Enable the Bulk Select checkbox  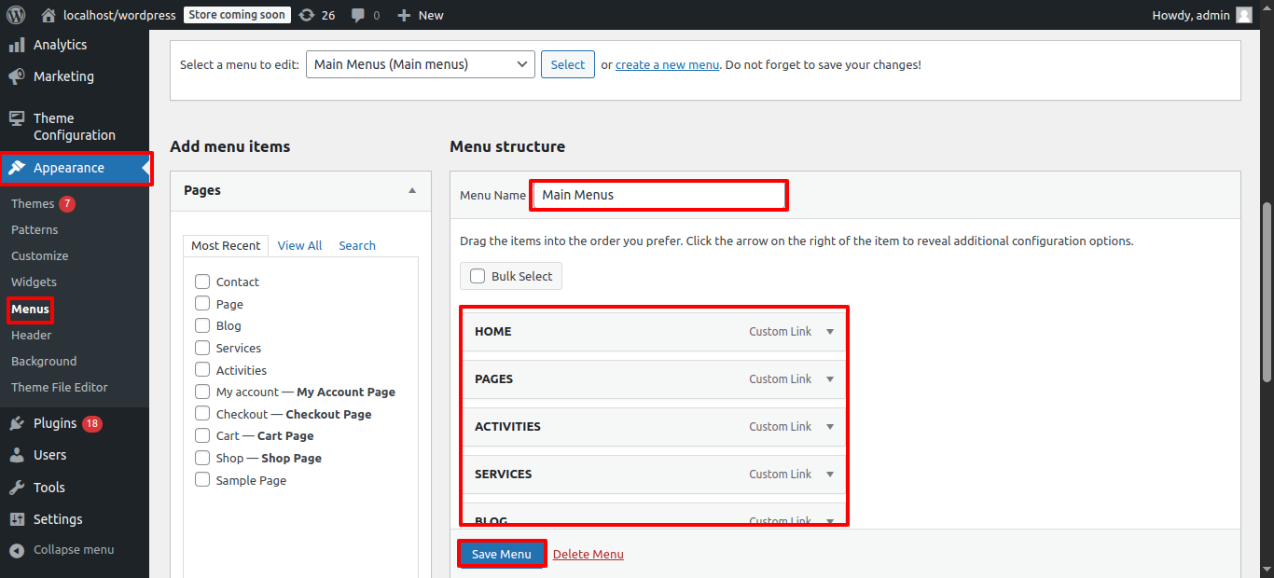pos(478,276)
